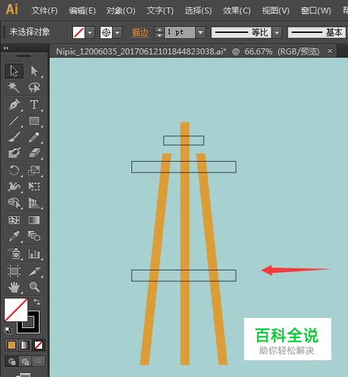Open the 选择(S) menu
The height and width of the screenshot is (377, 348).
(x=198, y=11)
